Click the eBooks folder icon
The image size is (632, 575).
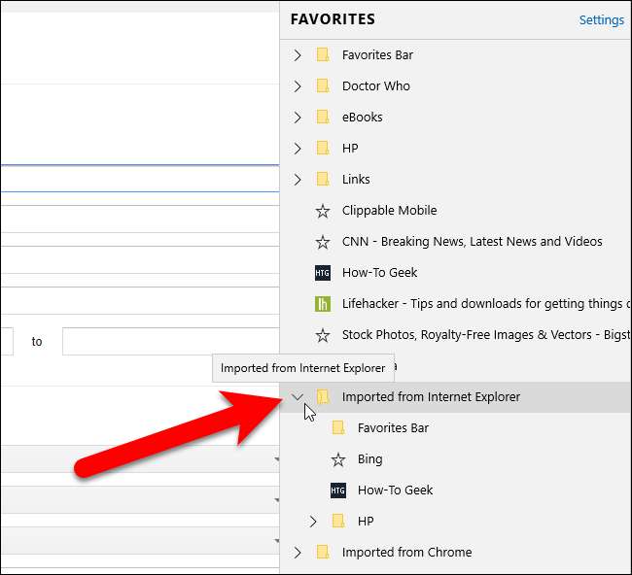(x=323, y=118)
